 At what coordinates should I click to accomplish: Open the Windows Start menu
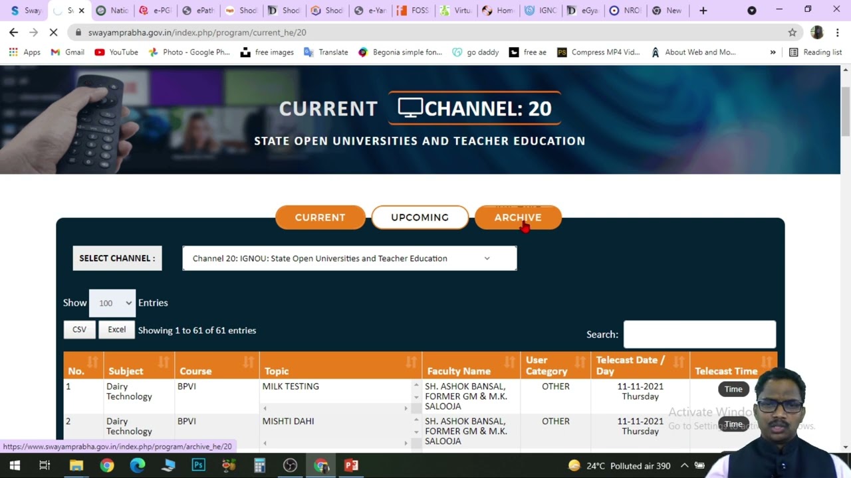[15, 465]
